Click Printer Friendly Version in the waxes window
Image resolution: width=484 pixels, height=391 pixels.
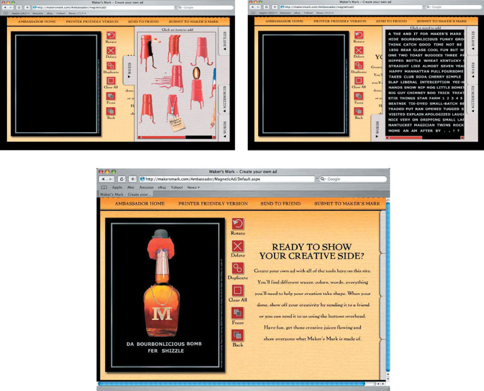pos(92,22)
